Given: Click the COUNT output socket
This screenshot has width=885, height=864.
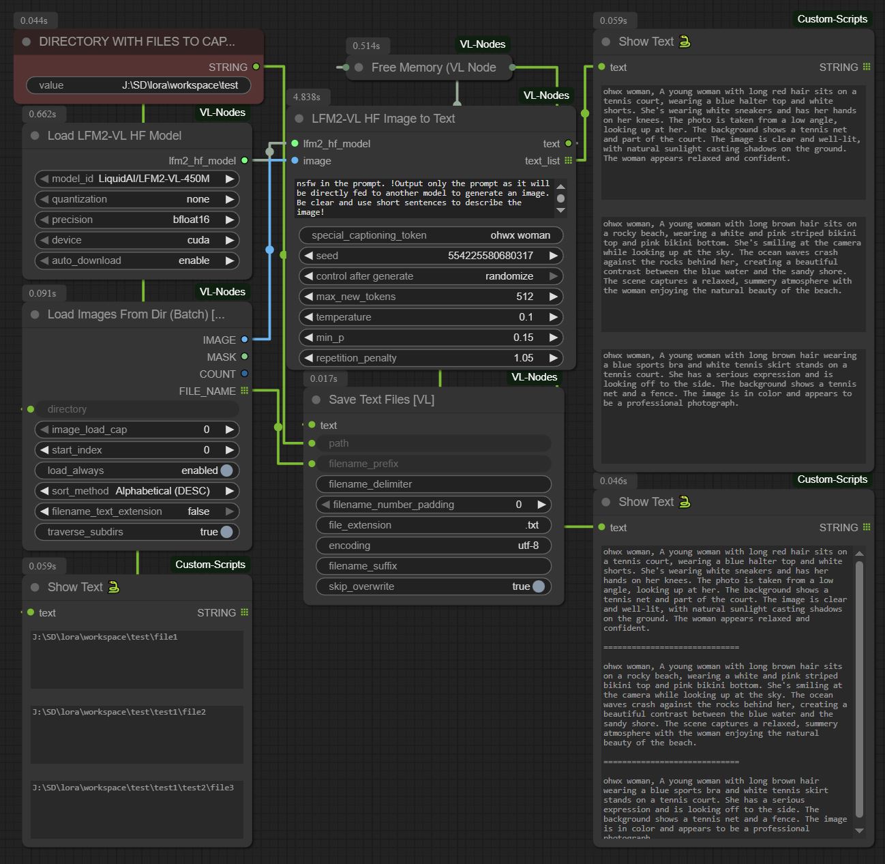Looking at the screenshot, I should tap(244, 374).
